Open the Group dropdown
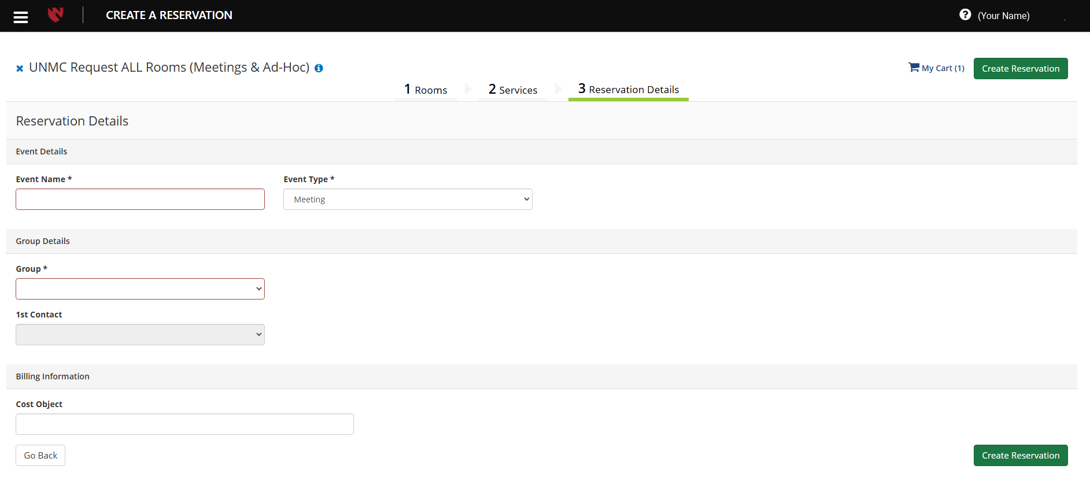Screen dimensions: 1090x495 coord(140,289)
